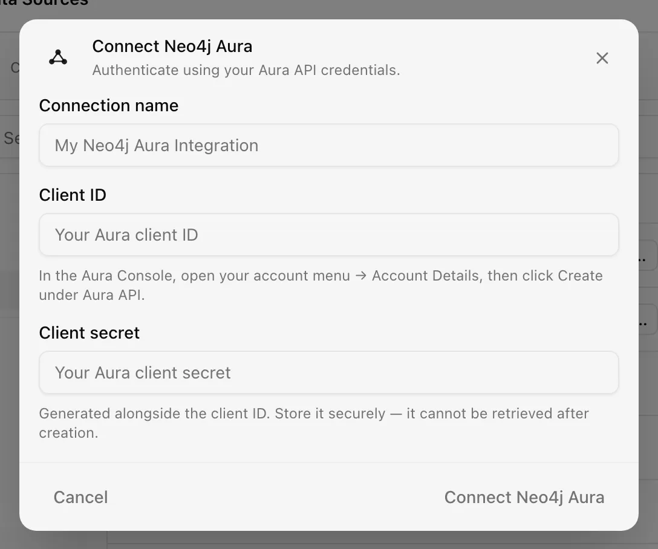Click the 'Client ID' label
The image size is (658, 549).
click(x=73, y=195)
